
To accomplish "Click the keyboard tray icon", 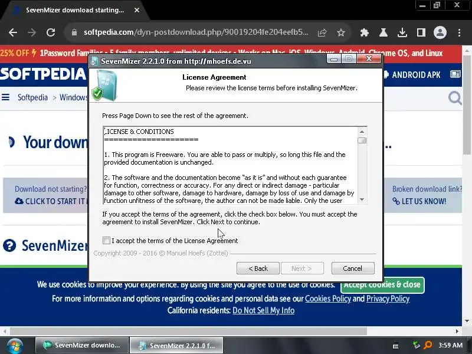I will click(396, 346).
